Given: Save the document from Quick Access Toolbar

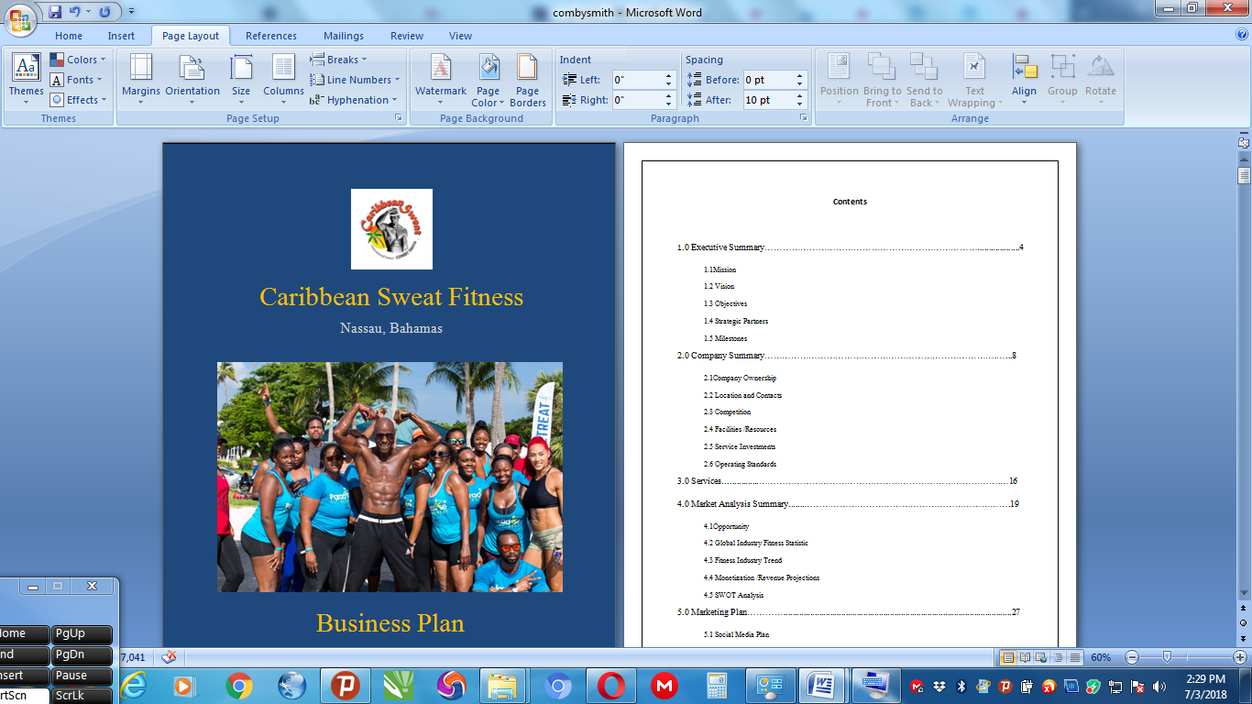Looking at the screenshot, I should tap(55, 12).
